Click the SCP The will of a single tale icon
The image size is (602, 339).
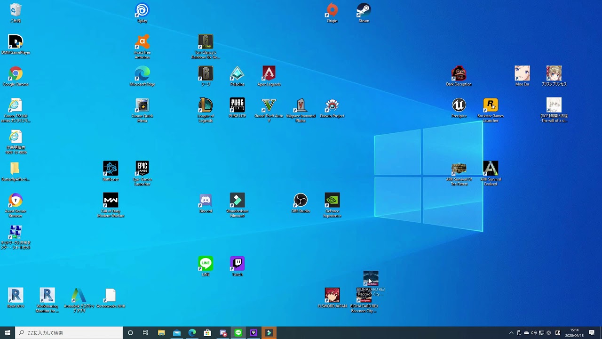554,110
